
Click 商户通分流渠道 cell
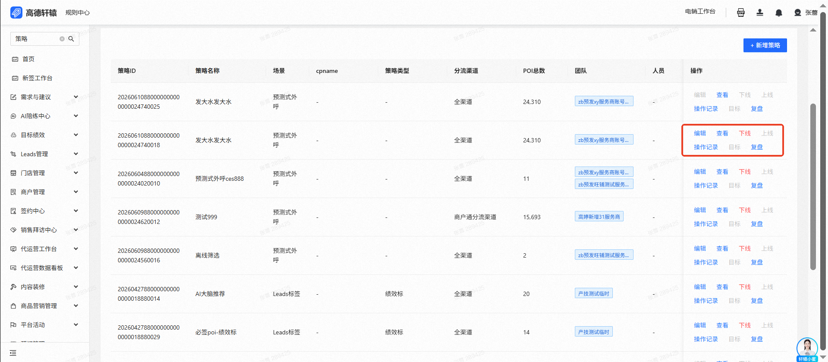[x=475, y=217]
